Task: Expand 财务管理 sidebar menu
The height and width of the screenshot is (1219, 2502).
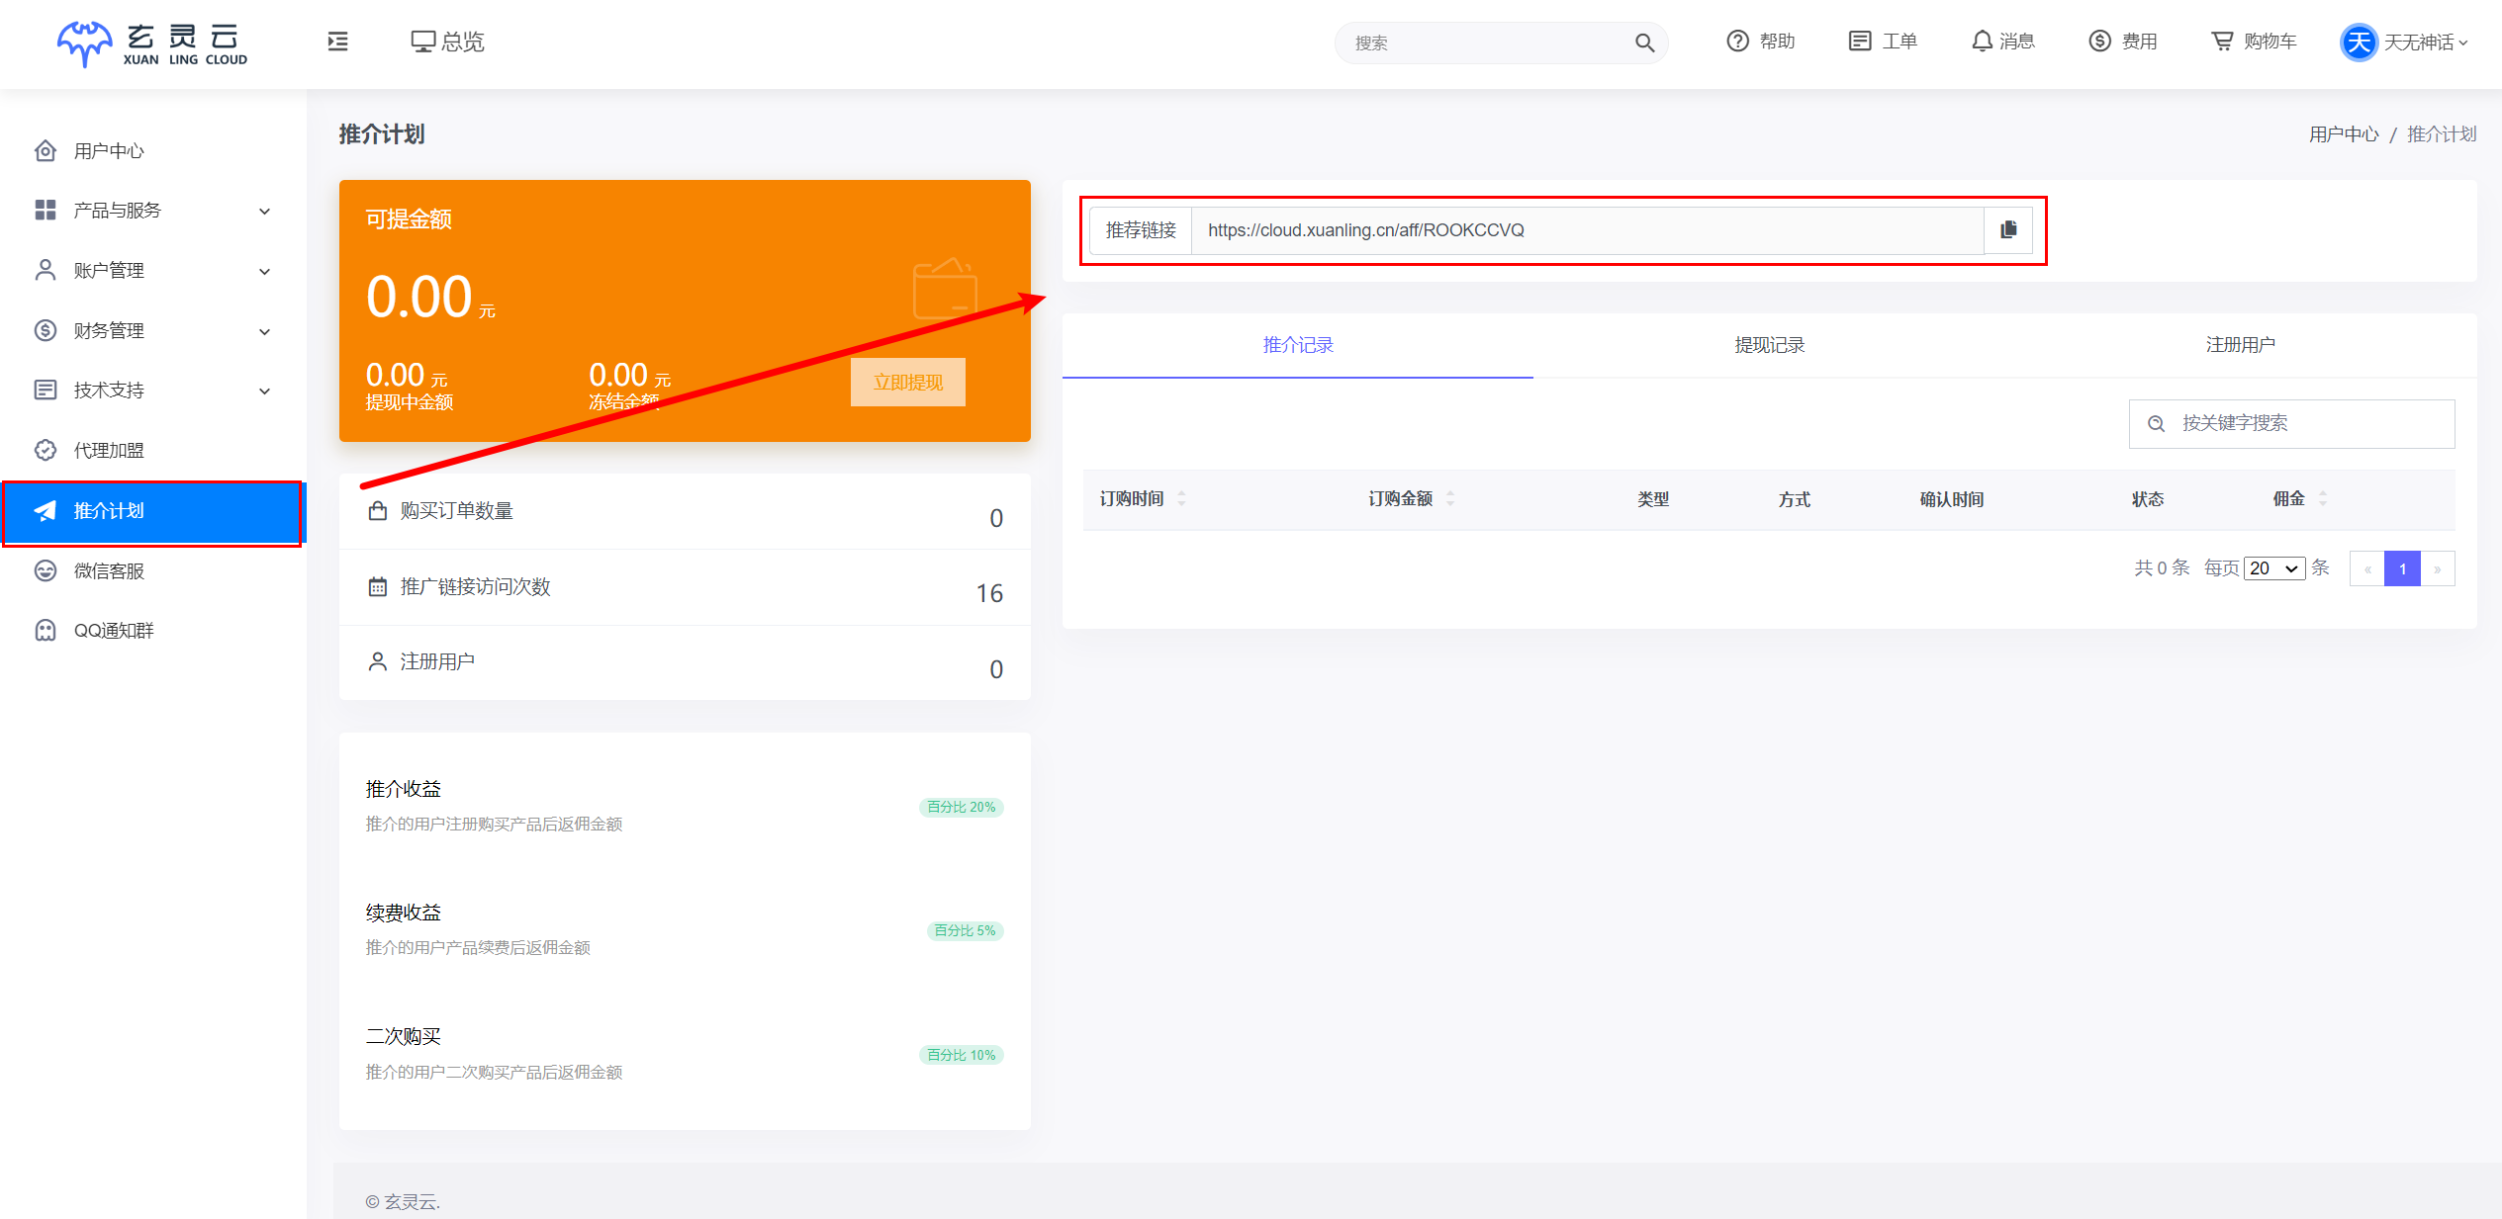Action: [152, 331]
